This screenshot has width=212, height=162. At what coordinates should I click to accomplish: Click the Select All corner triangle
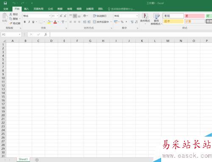coord(4,41)
